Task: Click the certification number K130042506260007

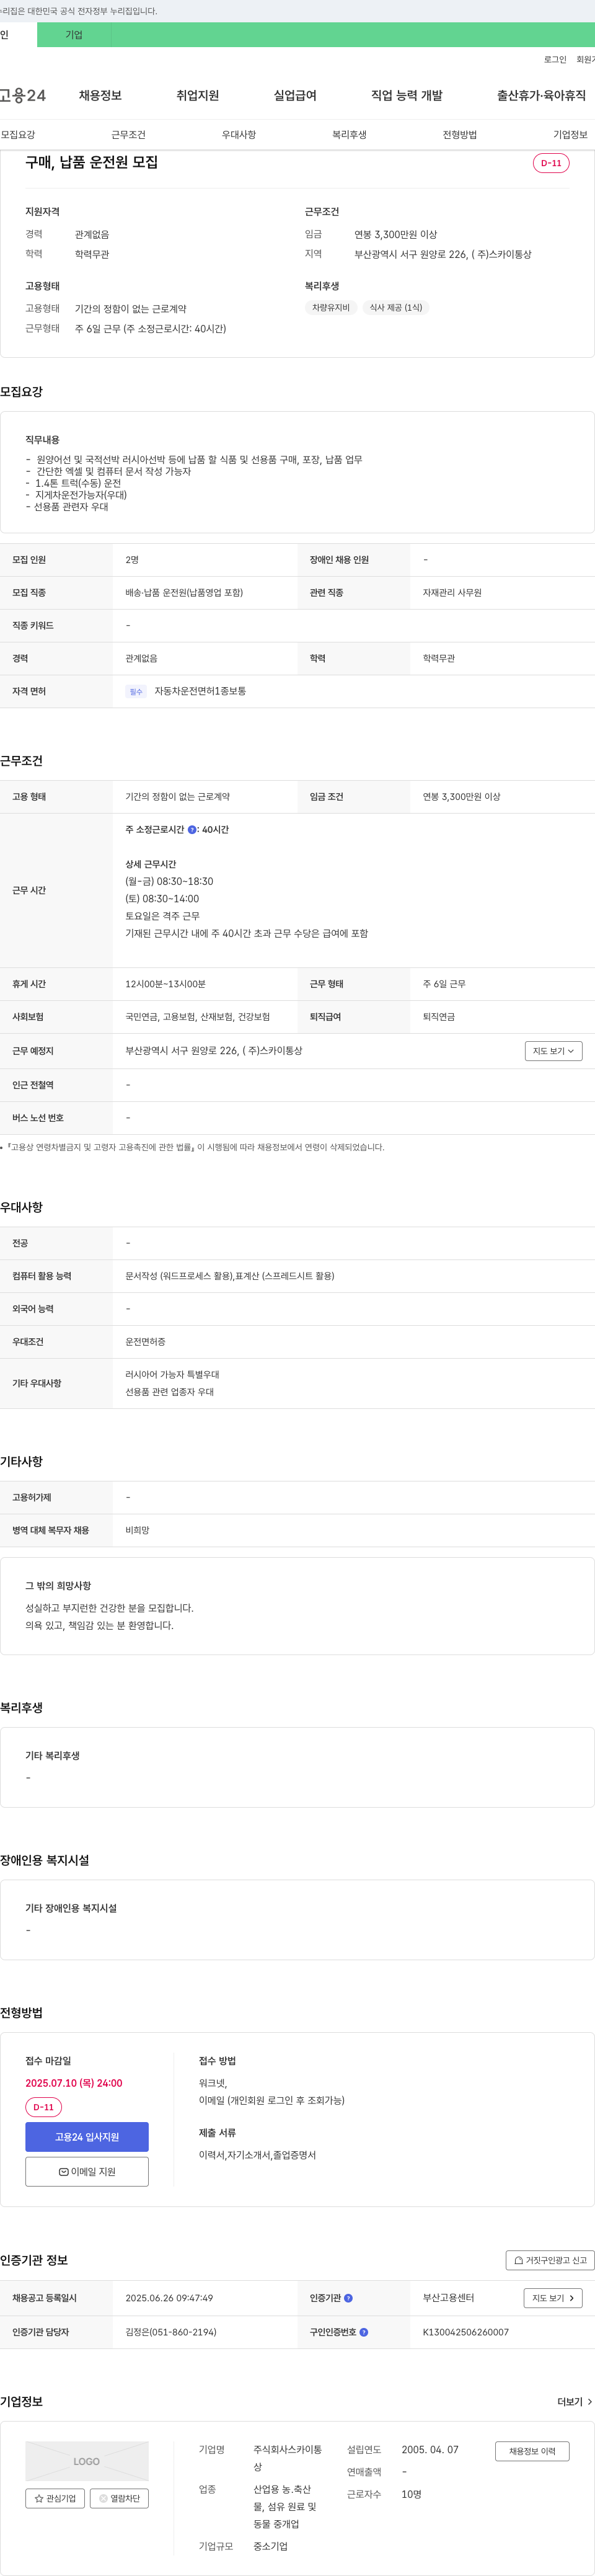Action: coord(466,2333)
